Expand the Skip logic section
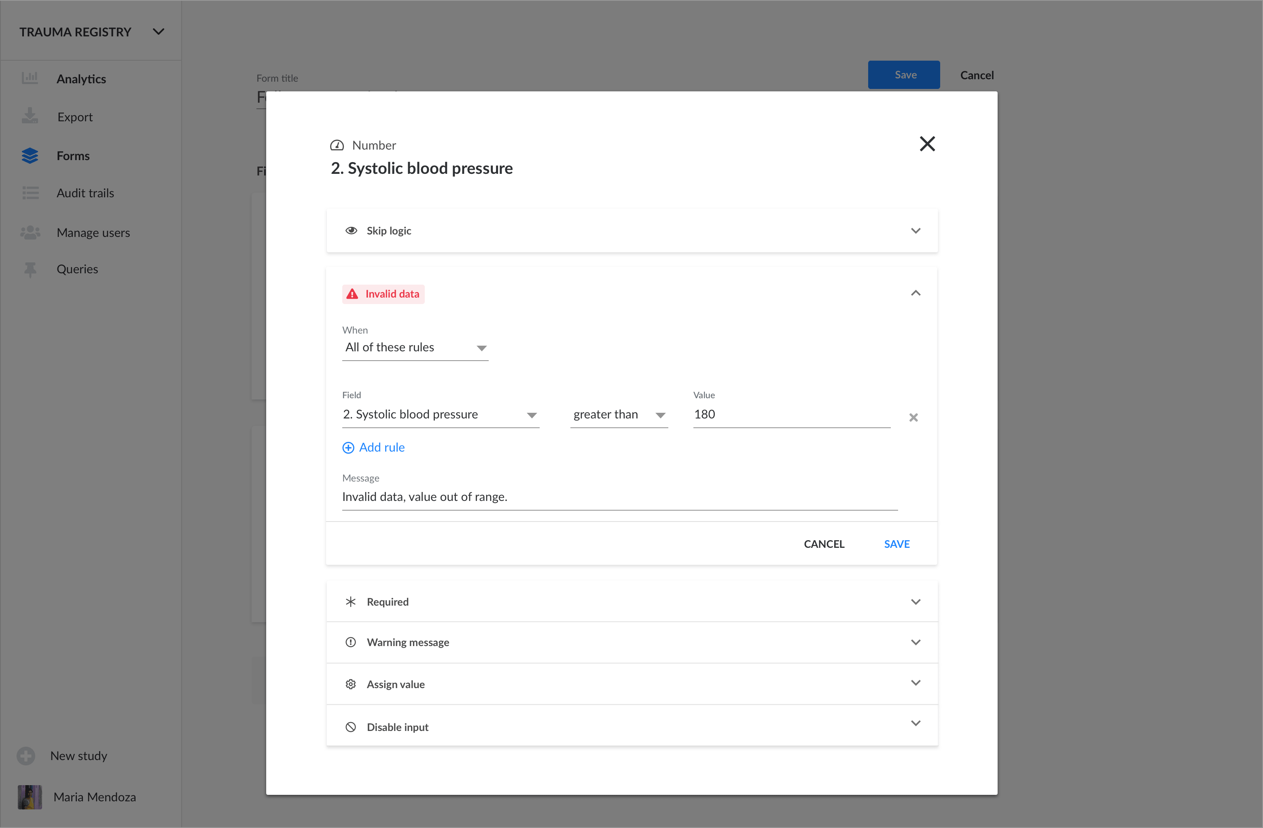Viewport: 1263px width, 828px height. pyautogui.click(x=915, y=231)
